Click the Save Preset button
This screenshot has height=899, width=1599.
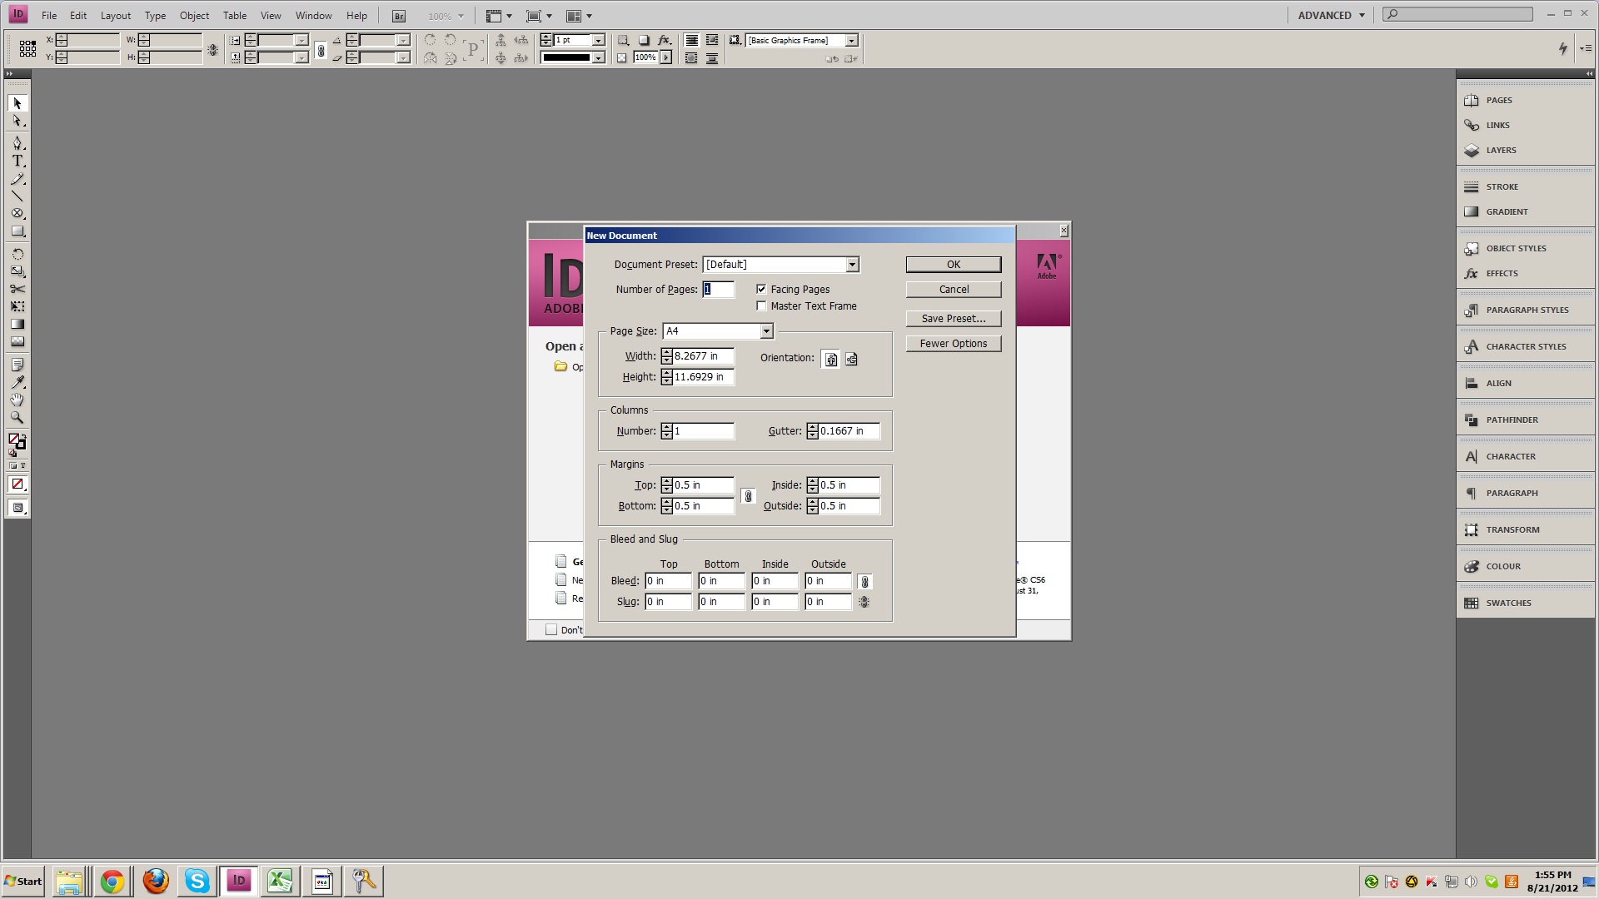tap(954, 318)
